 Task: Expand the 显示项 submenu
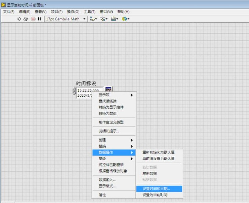[x=114, y=95]
